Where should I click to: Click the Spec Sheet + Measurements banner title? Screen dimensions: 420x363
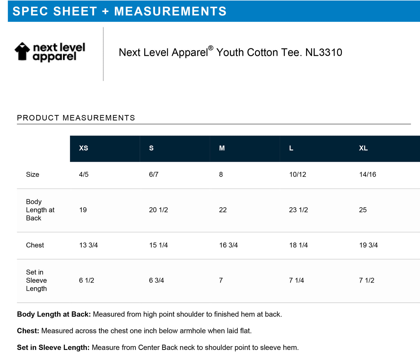tap(119, 11)
